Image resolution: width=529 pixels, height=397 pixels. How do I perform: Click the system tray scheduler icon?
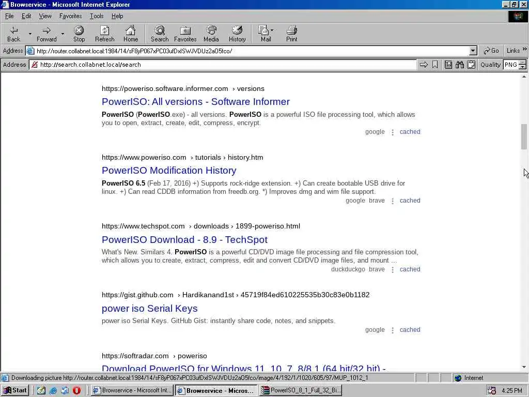[x=492, y=391]
